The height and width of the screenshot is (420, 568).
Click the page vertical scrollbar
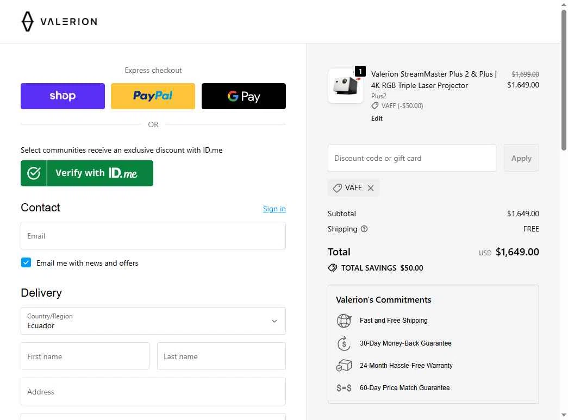click(x=564, y=80)
